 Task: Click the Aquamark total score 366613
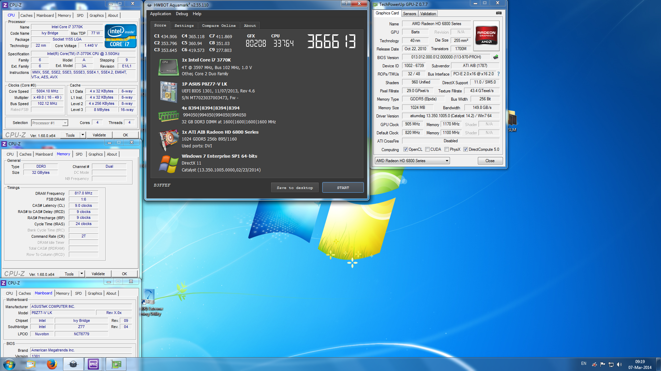click(x=331, y=41)
